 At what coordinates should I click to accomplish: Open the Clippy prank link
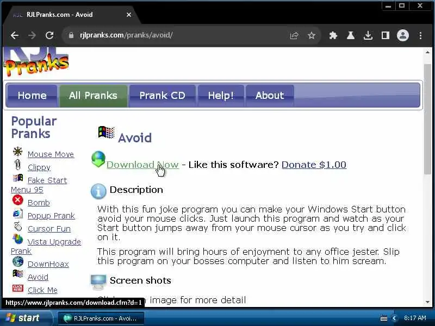pos(39,167)
